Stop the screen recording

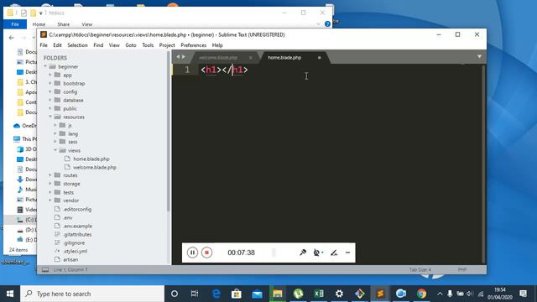click(x=206, y=253)
